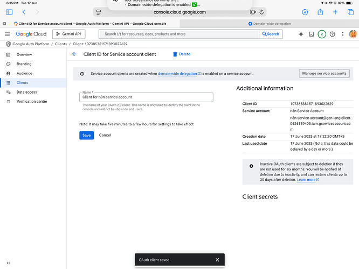The height and width of the screenshot is (269, 359).
Task: Save the OAuth client
Action: [x=87, y=135]
